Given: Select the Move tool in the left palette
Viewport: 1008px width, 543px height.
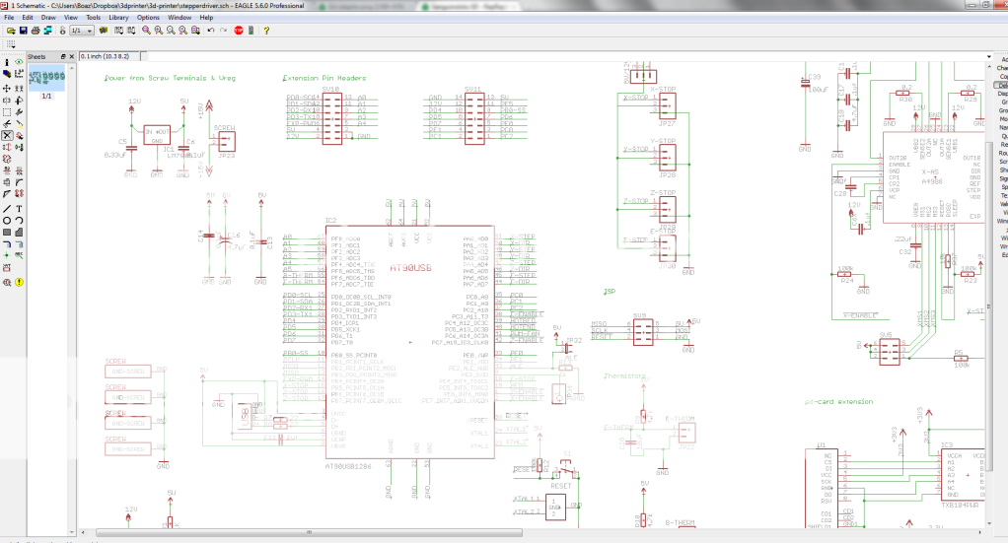Looking at the screenshot, I should [8, 88].
